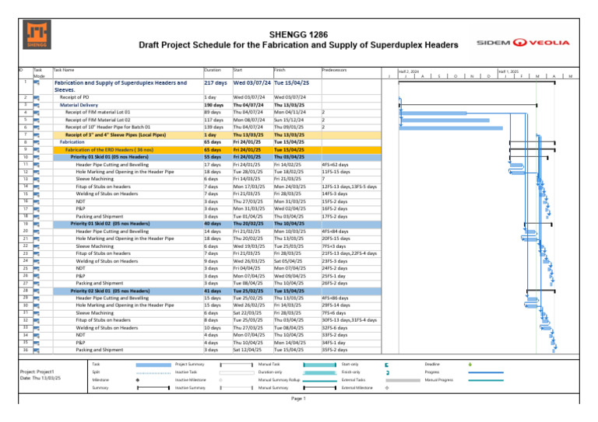Click the SIDEM VEOLIA logo

coord(523,42)
